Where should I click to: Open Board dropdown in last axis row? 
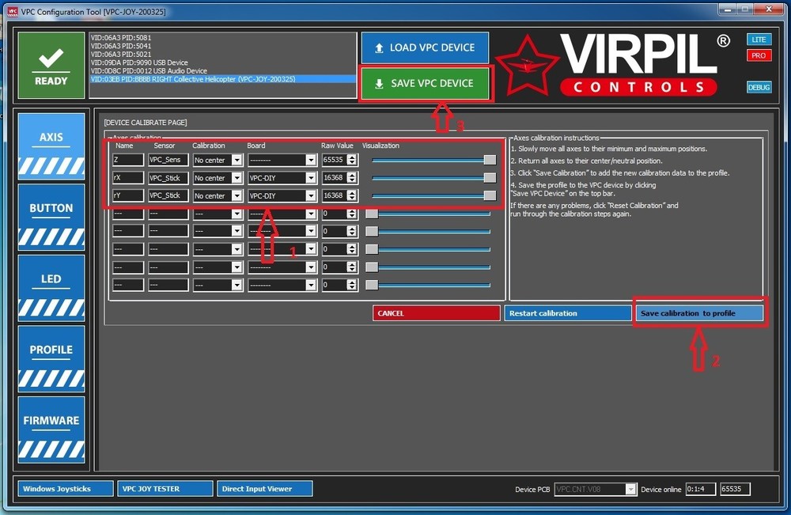tap(311, 285)
